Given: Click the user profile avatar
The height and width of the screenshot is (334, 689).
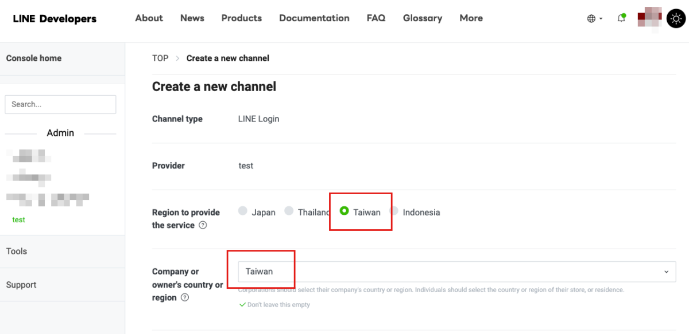Looking at the screenshot, I should click(649, 17).
